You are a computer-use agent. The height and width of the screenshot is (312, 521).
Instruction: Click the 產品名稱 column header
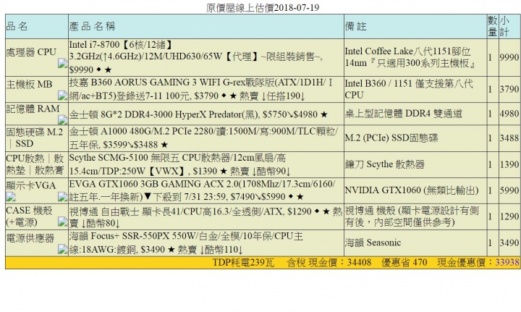[x=93, y=26]
